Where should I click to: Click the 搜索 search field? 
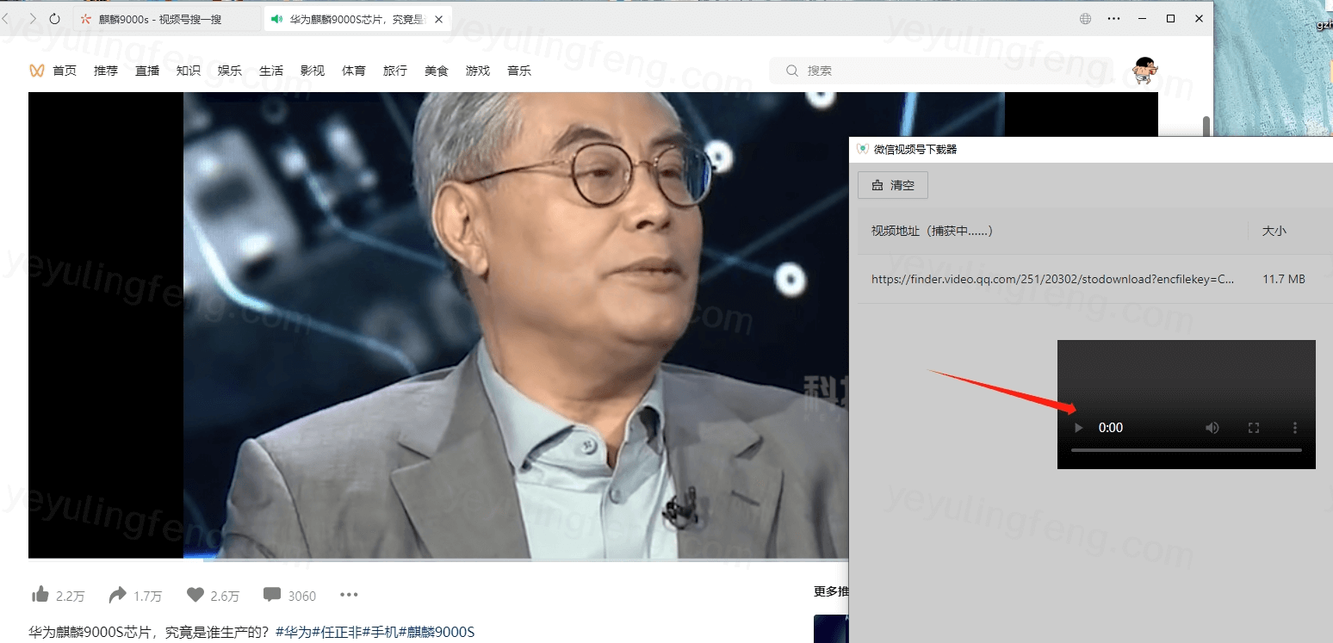pyautogui.click(x=939, y=71)
